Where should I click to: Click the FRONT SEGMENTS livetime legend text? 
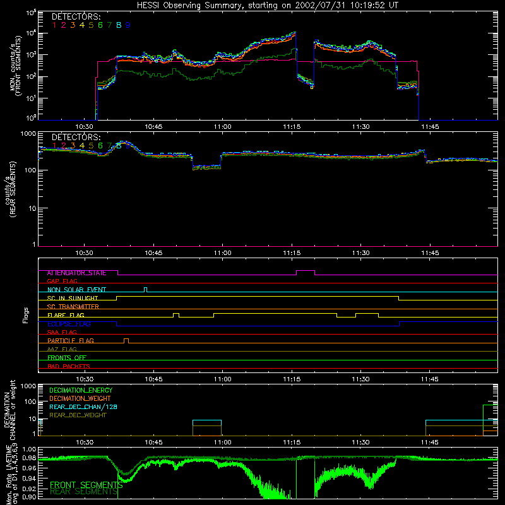point(86,485)
